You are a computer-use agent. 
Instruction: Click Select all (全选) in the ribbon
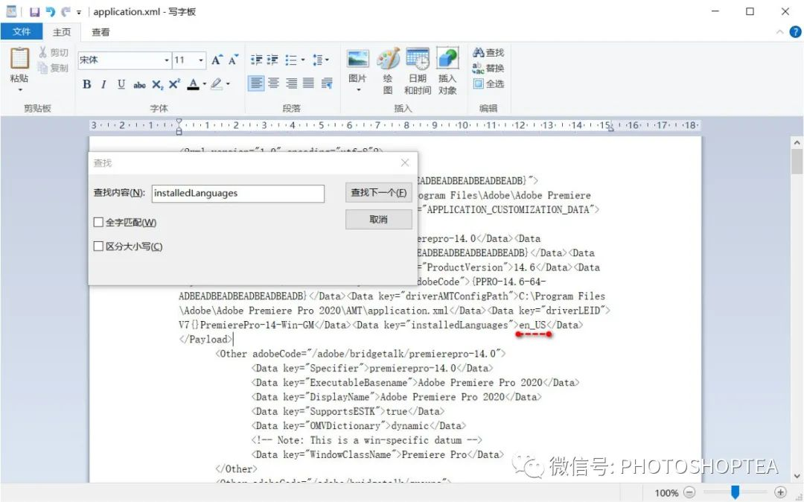coord(488,83)
